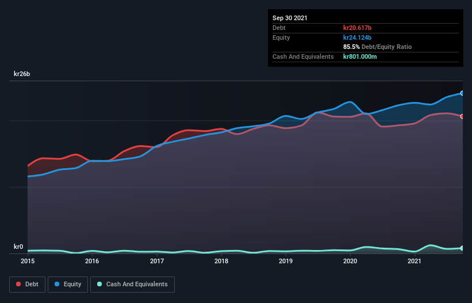Screen dimensions: 472x303
Task: Toggle the Debt series in the legend
Action: tap(27, 285)
